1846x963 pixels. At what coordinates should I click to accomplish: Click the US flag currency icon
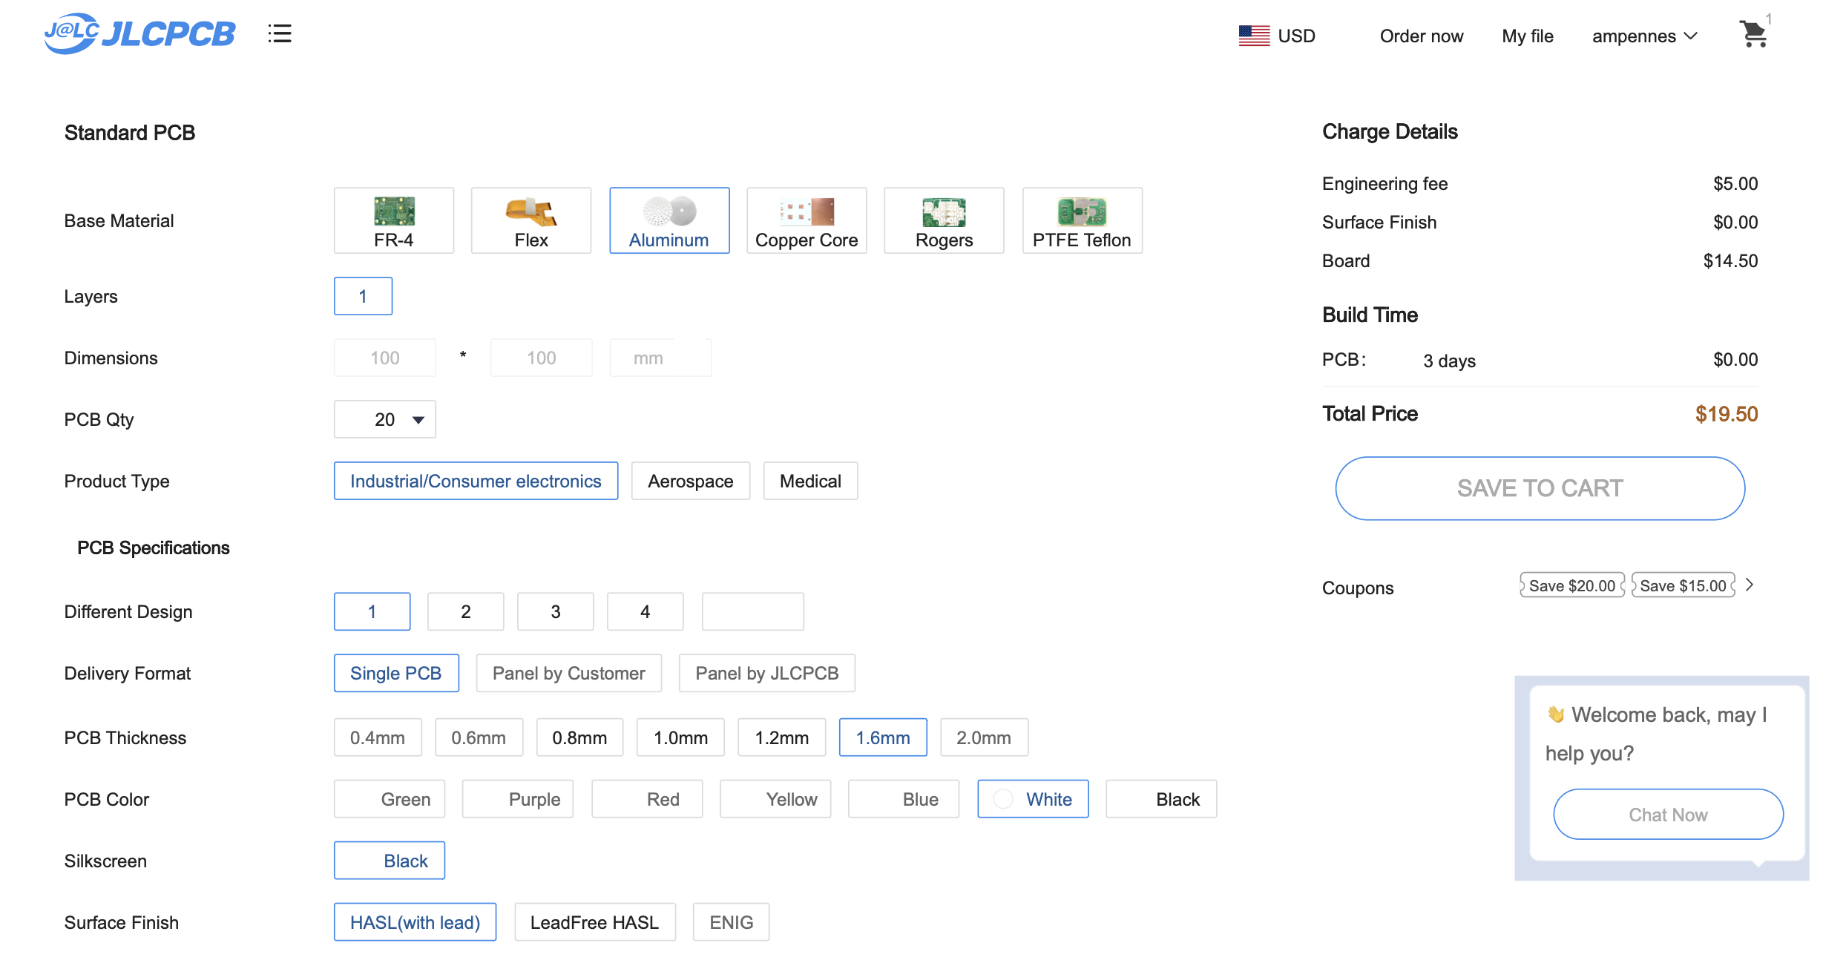[1254, 36]
